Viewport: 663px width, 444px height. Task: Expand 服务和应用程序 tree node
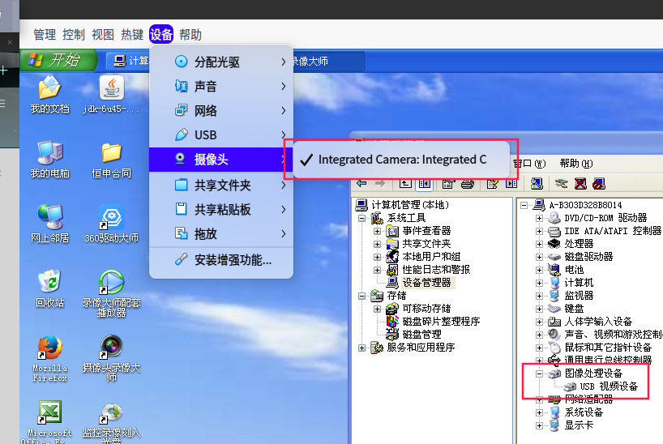361,348
